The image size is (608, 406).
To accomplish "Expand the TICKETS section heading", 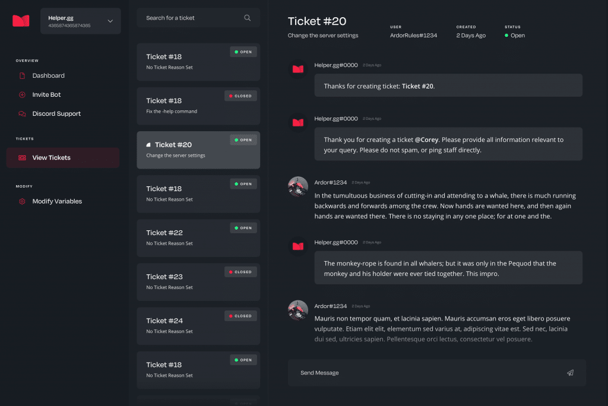I will click(24, 138).
